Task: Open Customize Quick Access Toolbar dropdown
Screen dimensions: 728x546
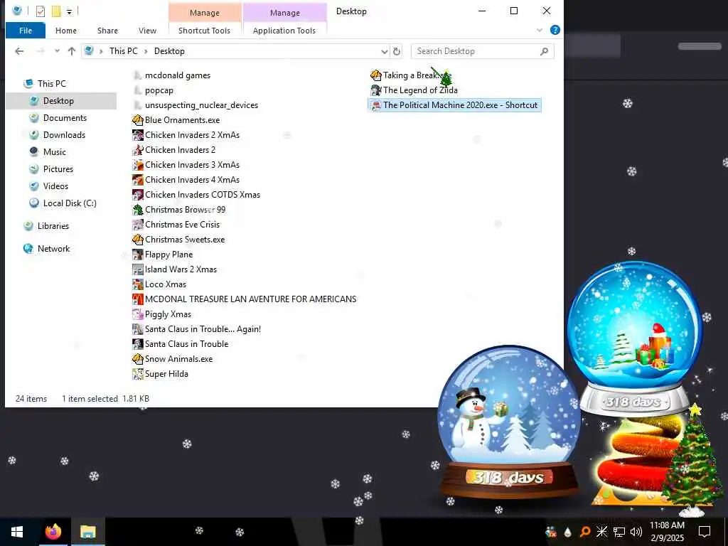Action: (69, 11)
